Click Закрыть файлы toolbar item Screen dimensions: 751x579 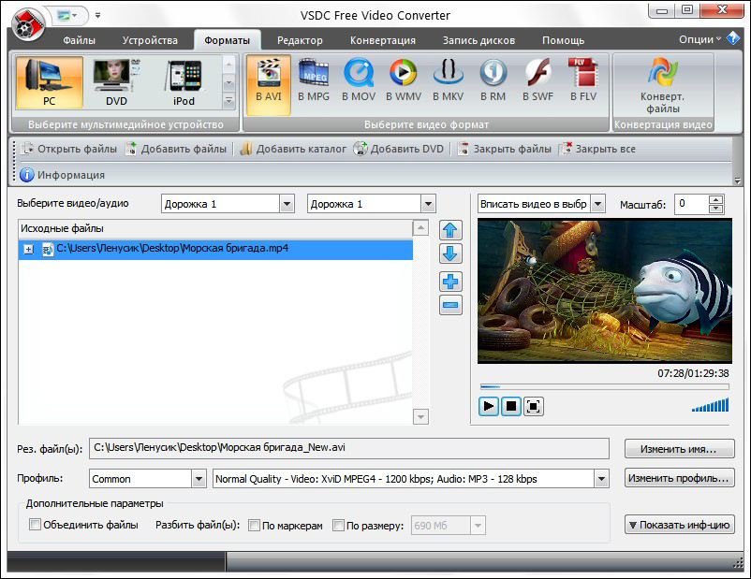(505, 149)
